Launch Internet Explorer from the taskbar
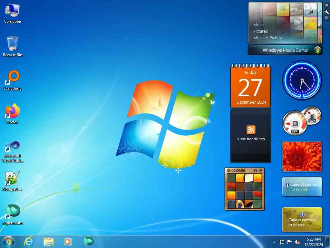The height and width of the screenshot is (248, 330). click(29, 242)
